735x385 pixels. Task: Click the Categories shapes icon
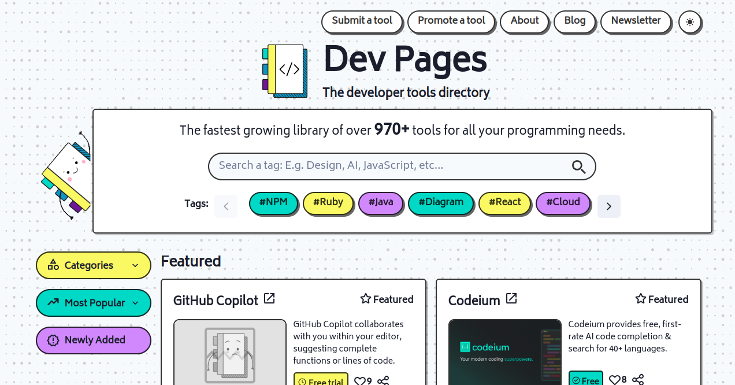tap(53, 265)
